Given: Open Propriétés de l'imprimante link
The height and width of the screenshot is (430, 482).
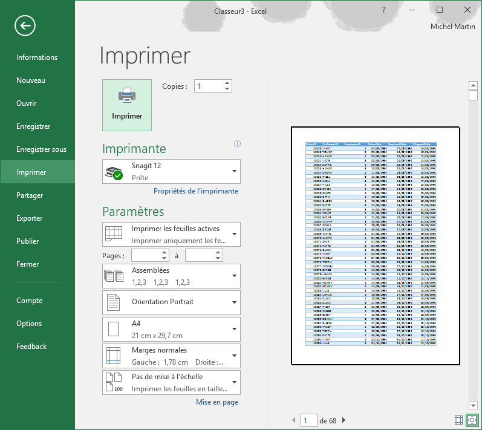Looking at the screenshot, I should click(196, 191).
